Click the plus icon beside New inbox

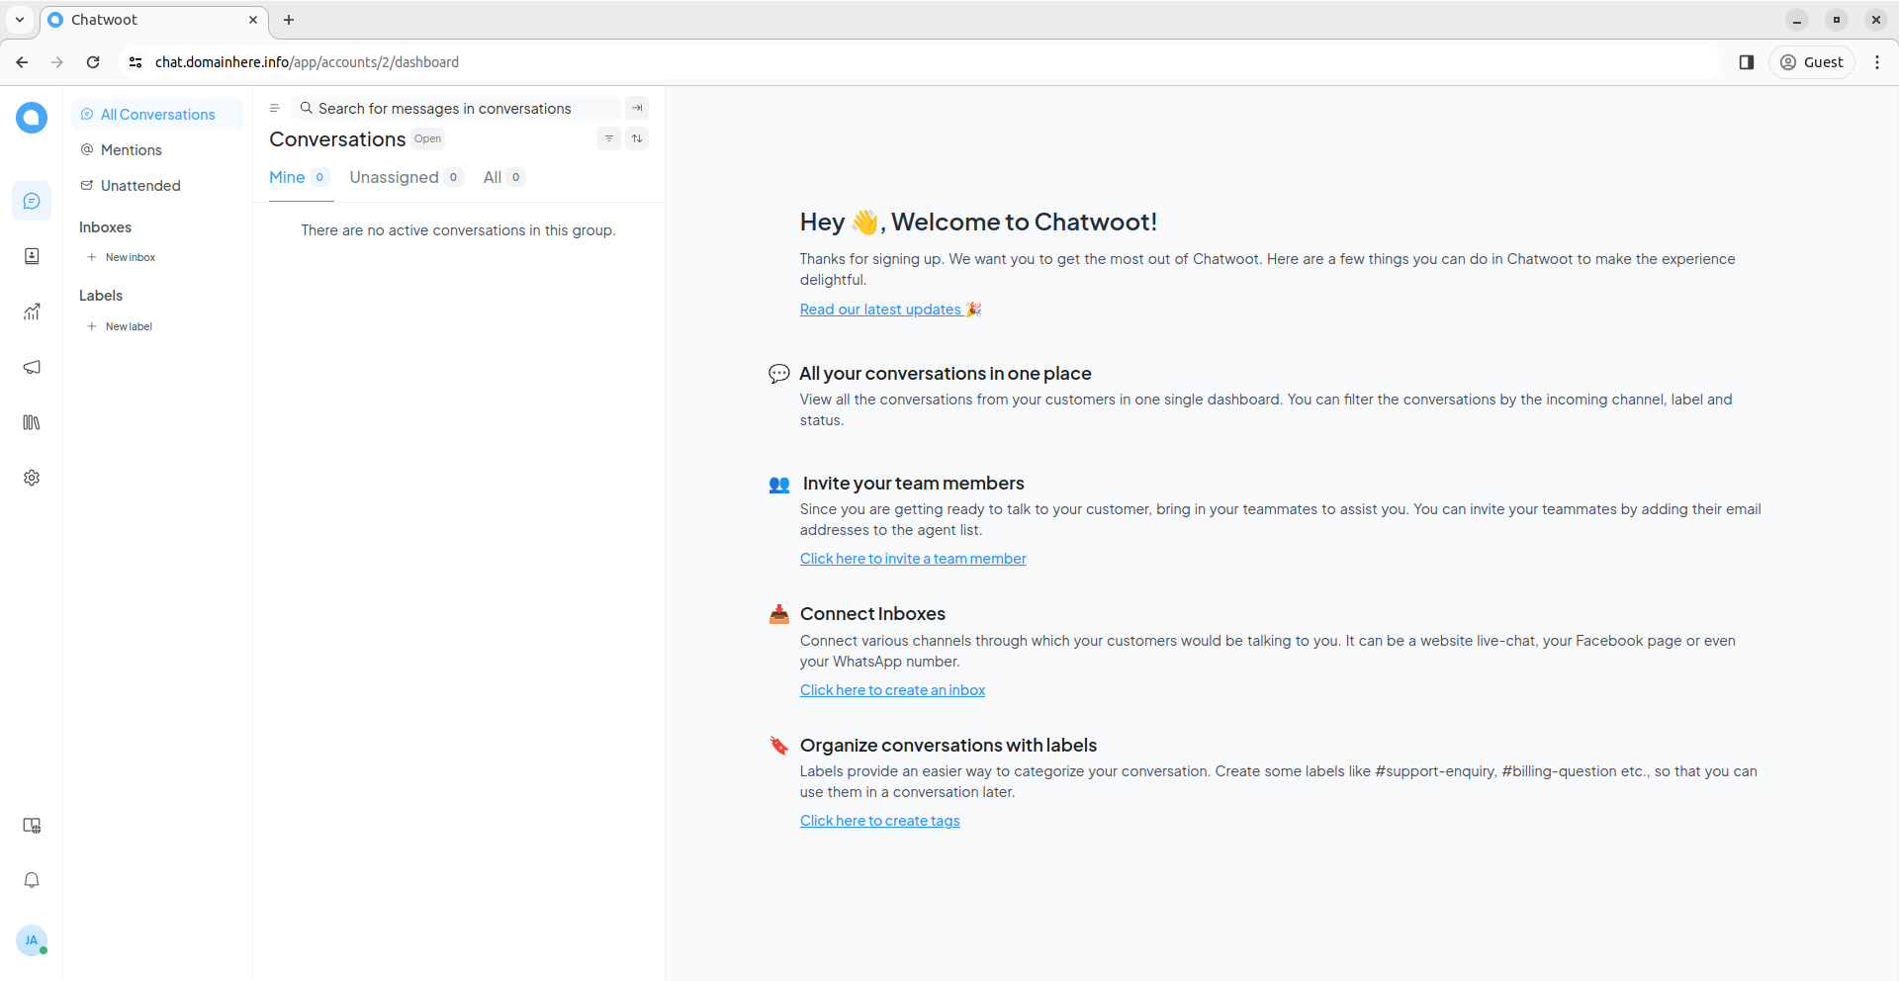pyautogui.click(x=91, y=257)
